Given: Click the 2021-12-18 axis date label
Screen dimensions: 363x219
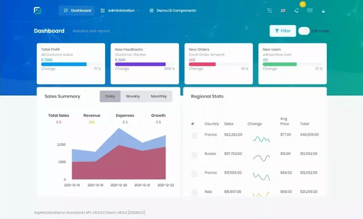Looking at the screenshot, I should (x=72, y=185).
